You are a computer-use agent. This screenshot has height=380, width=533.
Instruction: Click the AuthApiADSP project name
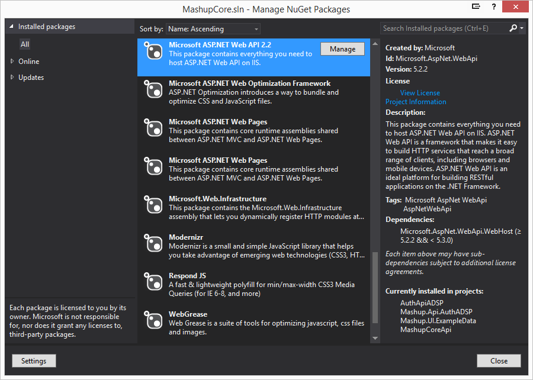(x=422, y=303)
